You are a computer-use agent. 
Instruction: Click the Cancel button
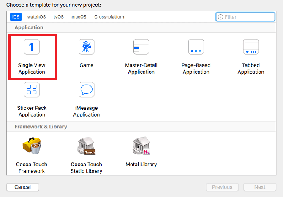(22, 187)
